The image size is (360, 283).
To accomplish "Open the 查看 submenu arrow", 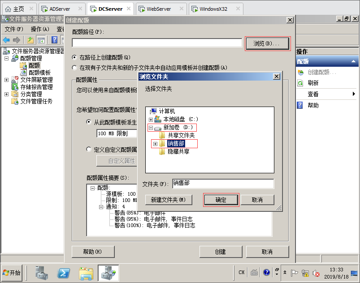I will pos(354,94).
